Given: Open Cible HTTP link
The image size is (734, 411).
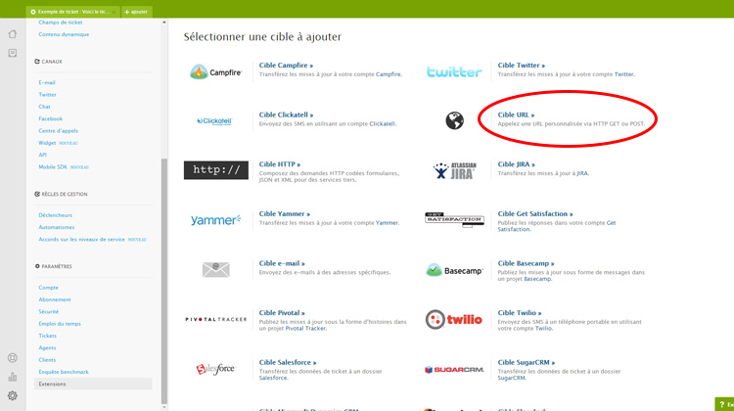Looking at the screenshot, I should pos(280,164).
